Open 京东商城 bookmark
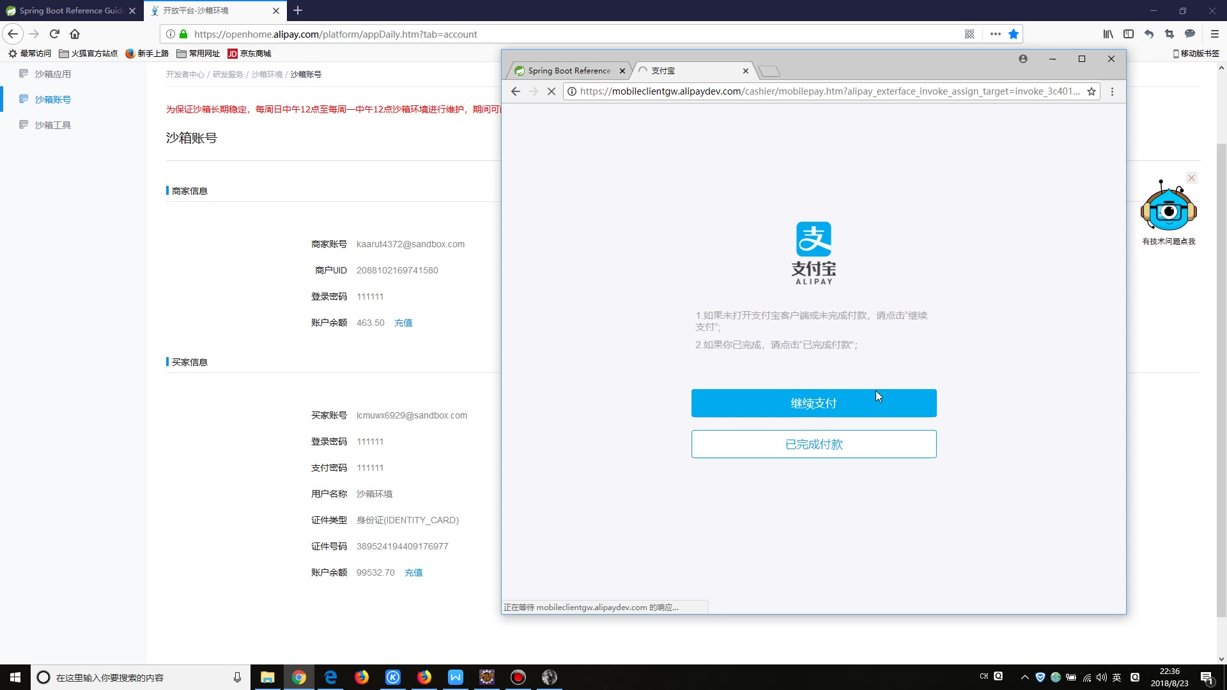Image resolution: width=1227 pixels, height=690 pixels. [x=250, y=54]
